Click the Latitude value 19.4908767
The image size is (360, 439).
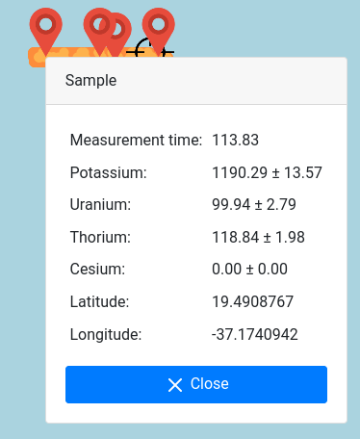click(x=252, y=301)
